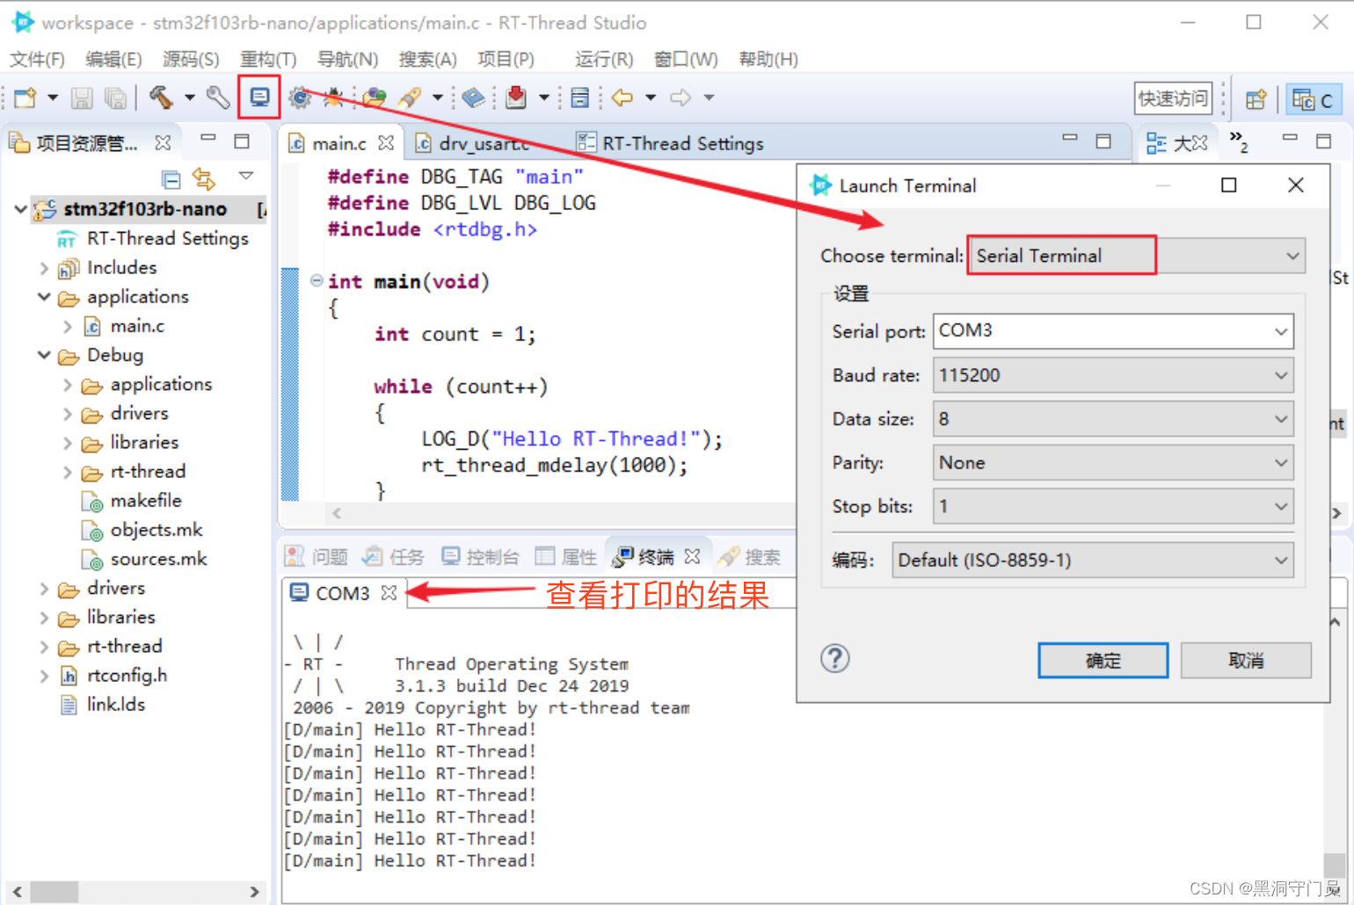Build project with the hammer icon
This screenshot has width=1354, height=905.
[161, 98]
